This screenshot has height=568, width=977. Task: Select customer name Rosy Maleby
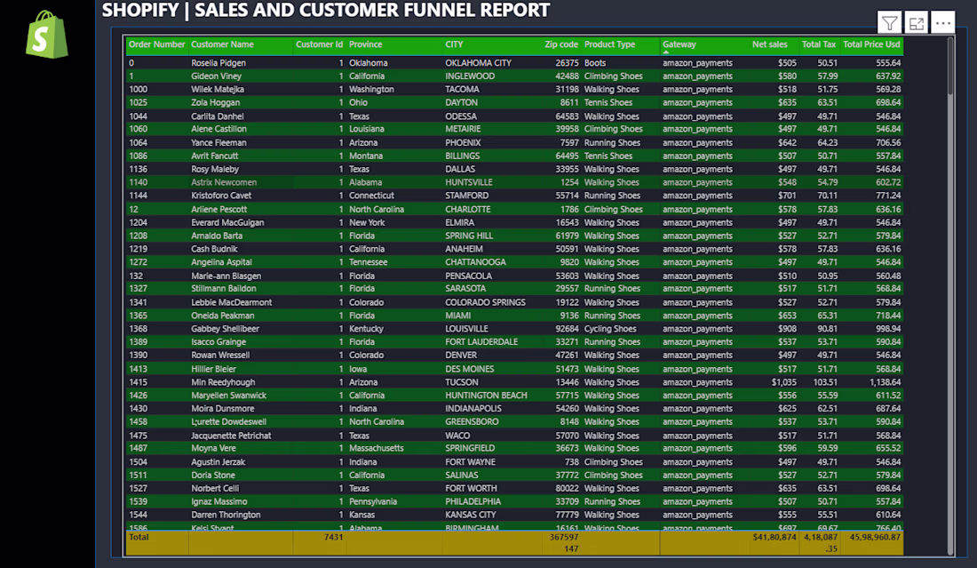click(215, 169)
